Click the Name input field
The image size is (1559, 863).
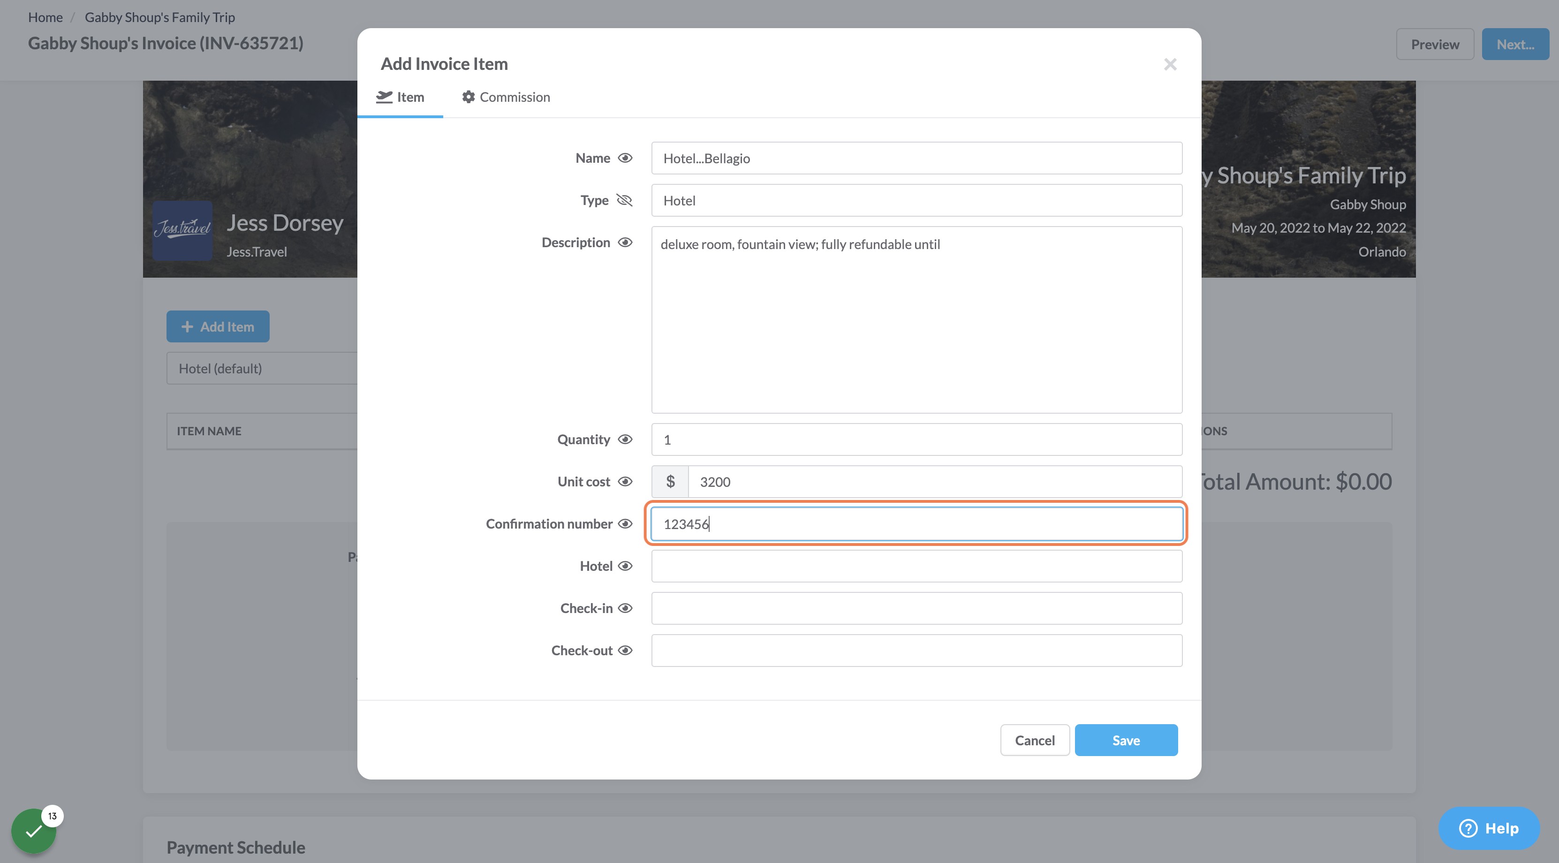916,158
